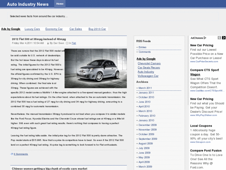The image size is (226, 170).
Task: Open the June 2010 archive
Action: [145, 102]
